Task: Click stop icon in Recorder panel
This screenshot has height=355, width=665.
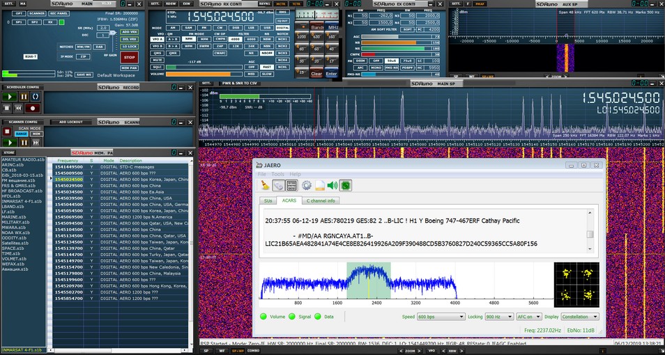Action: pyautogui.click(x=7, y=108)
